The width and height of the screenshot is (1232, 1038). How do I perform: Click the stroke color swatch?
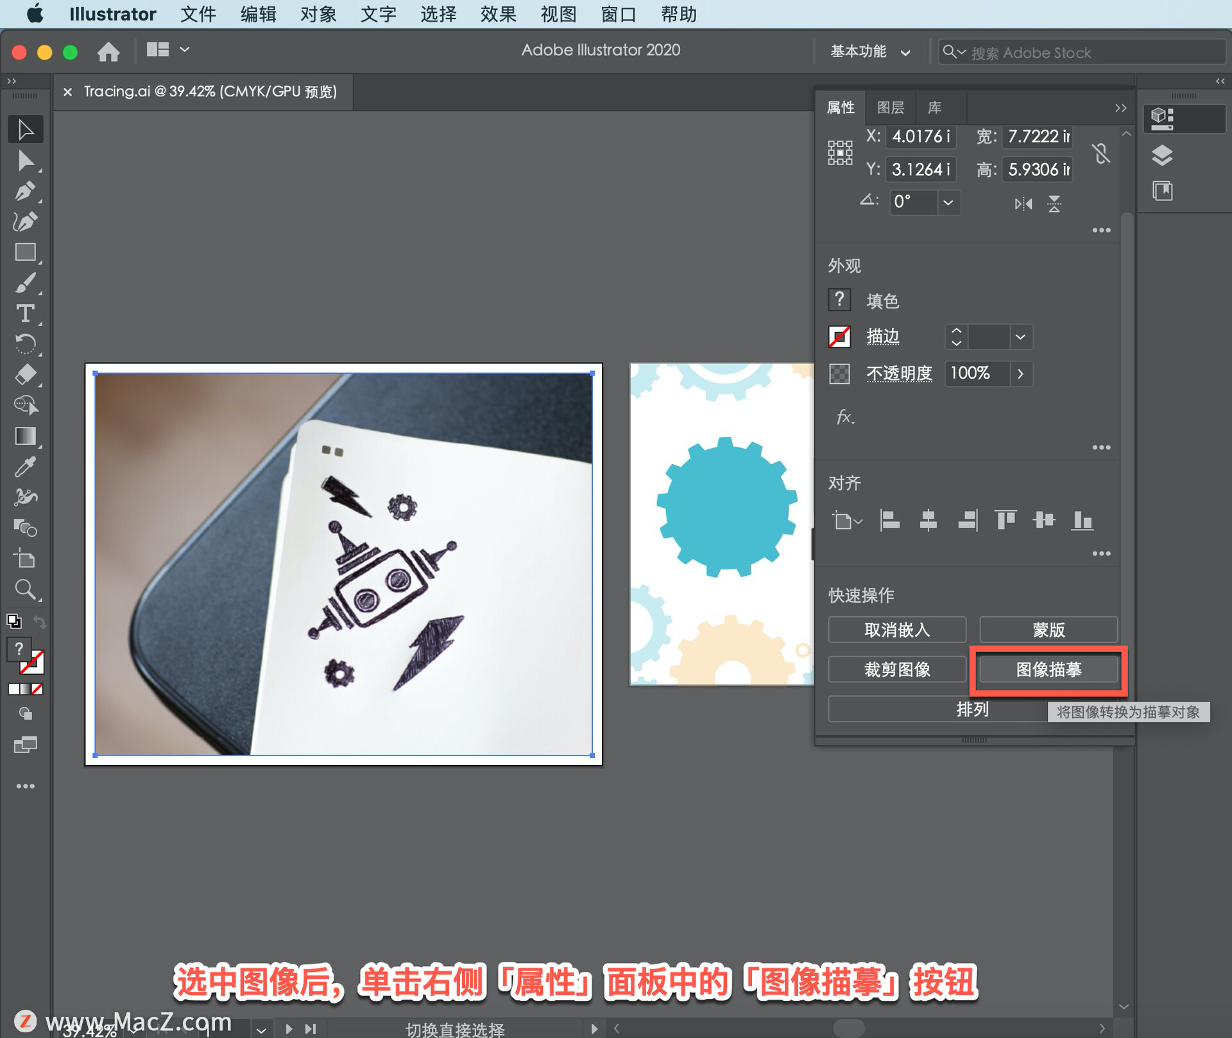841,336
